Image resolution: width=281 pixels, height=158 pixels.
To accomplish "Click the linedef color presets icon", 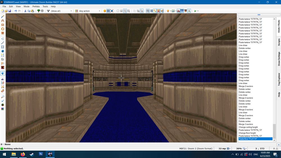I will pos(76,11).
